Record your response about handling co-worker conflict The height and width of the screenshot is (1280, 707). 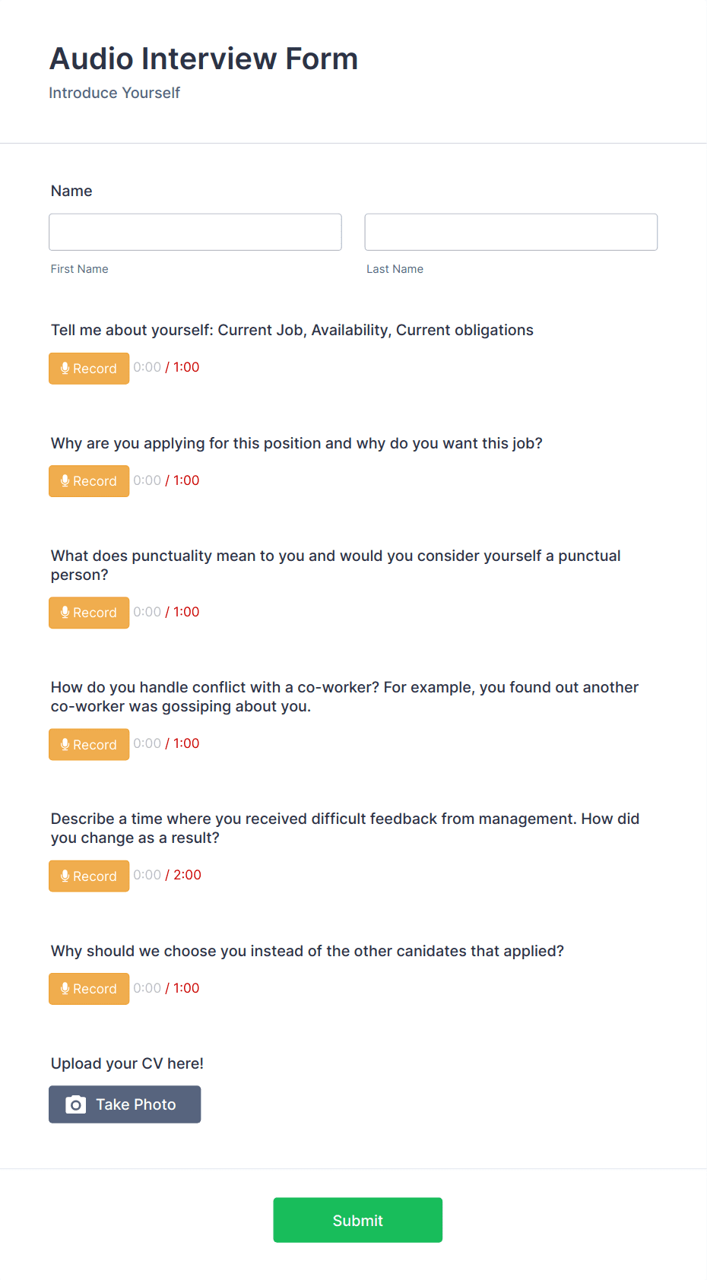coord(89,744)
